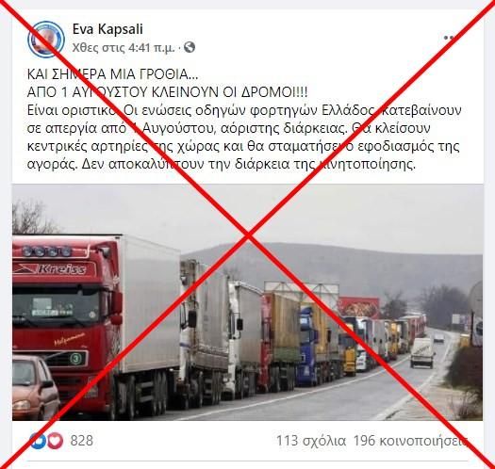Click the white van driving on the road
495x469 pixels.
point(422,352)
